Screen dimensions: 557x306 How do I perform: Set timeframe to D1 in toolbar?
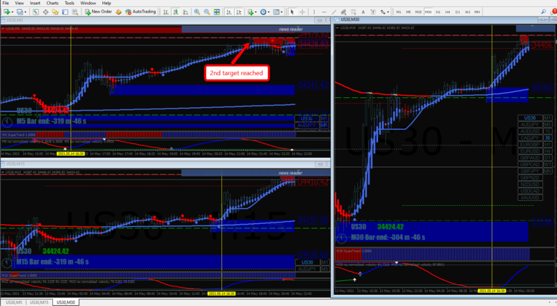pyautogui.click(x=457, y=12)
